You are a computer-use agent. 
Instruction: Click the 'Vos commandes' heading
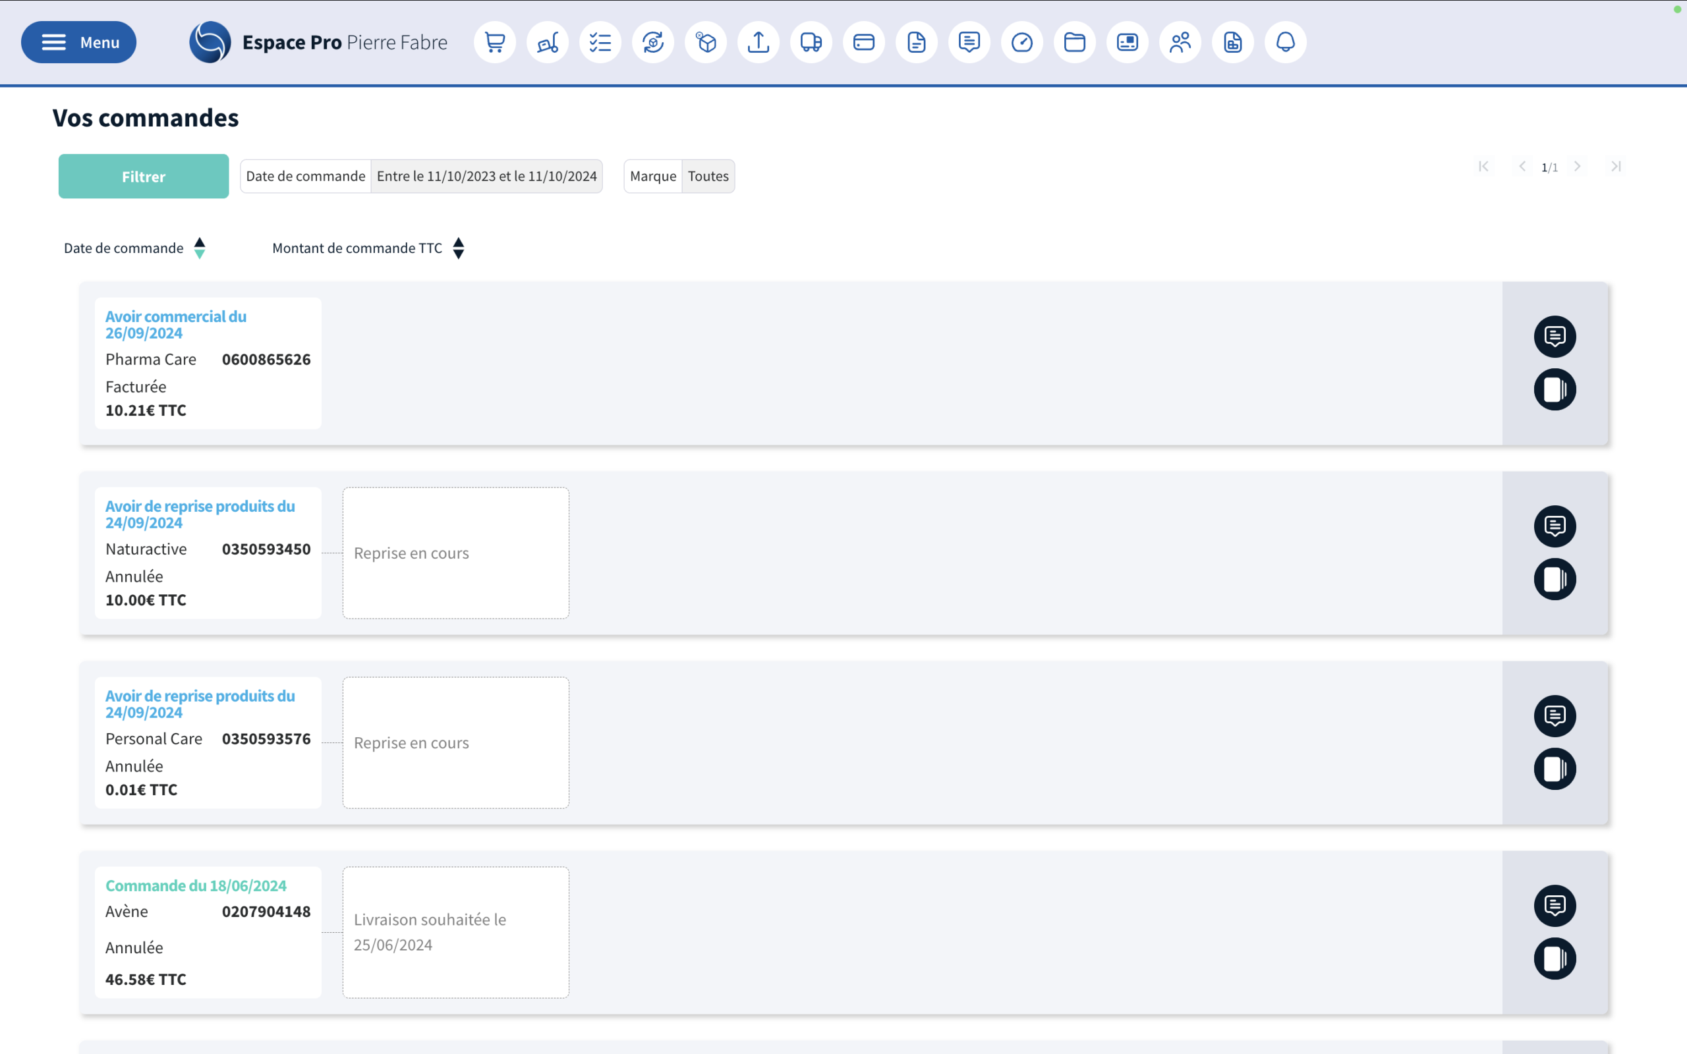tap(146, 118)
